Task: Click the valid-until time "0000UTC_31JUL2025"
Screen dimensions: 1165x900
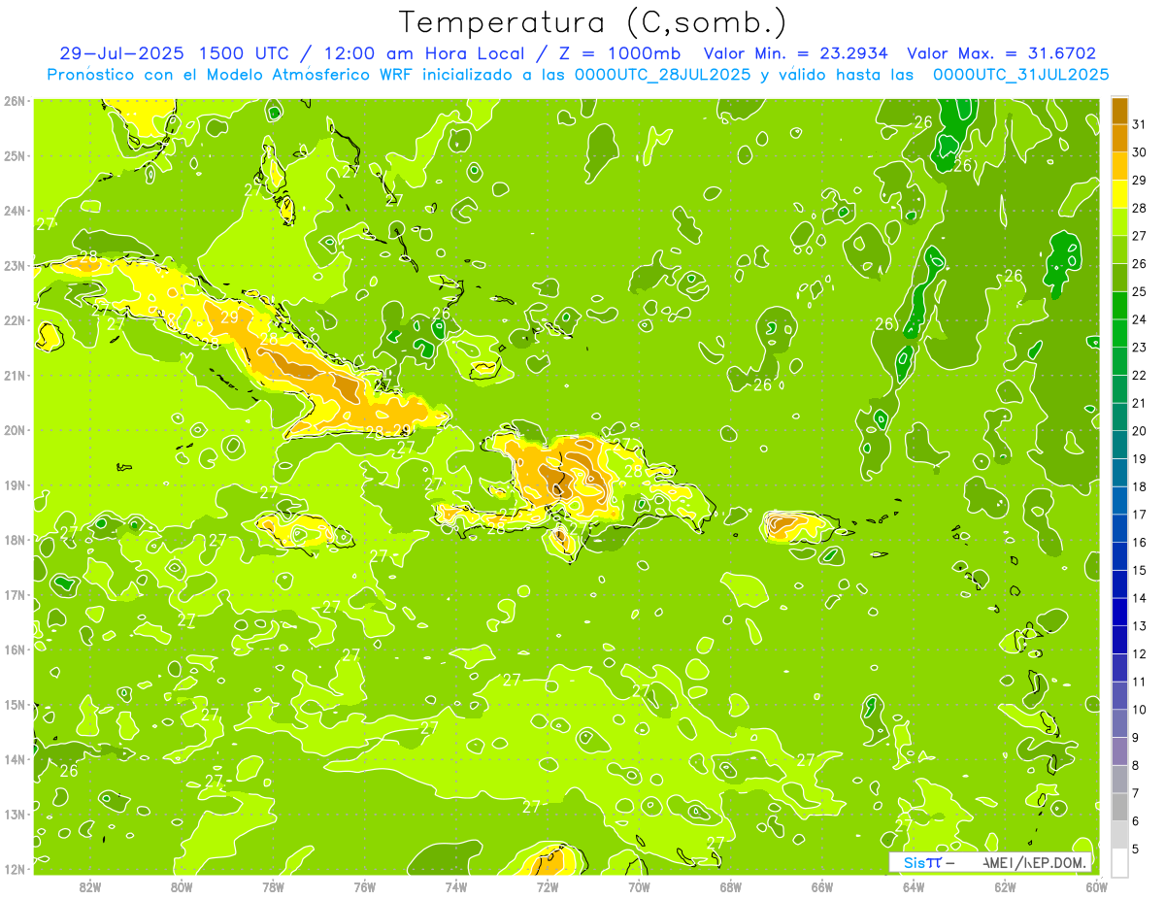Action: (1021, 74)
